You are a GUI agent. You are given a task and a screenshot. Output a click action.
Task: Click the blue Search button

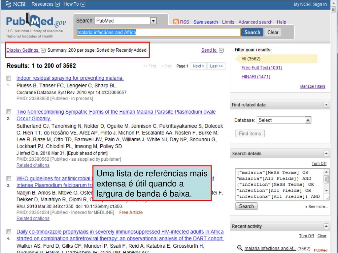click(252, 32)
